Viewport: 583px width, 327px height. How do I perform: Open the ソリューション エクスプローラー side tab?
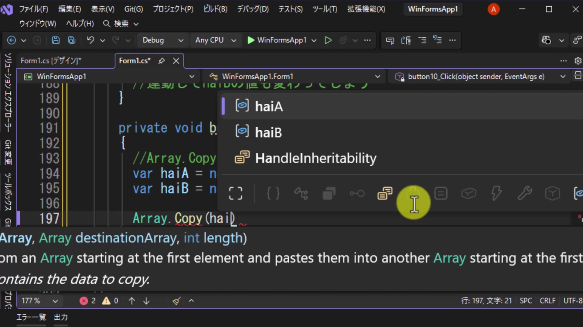[x=8, y=92]
